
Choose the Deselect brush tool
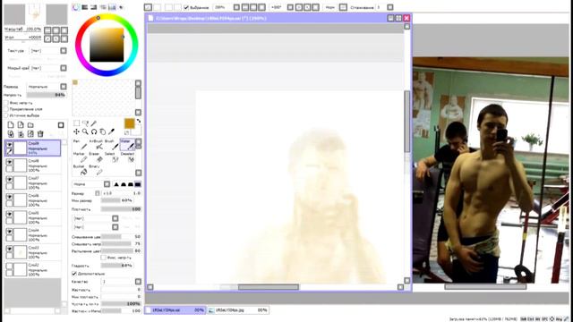point(127,157)
